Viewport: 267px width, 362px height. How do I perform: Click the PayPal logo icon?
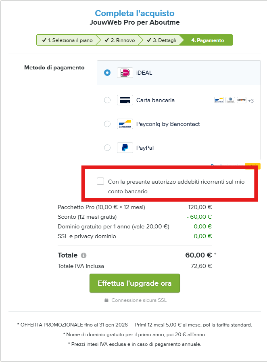(125, 148)
